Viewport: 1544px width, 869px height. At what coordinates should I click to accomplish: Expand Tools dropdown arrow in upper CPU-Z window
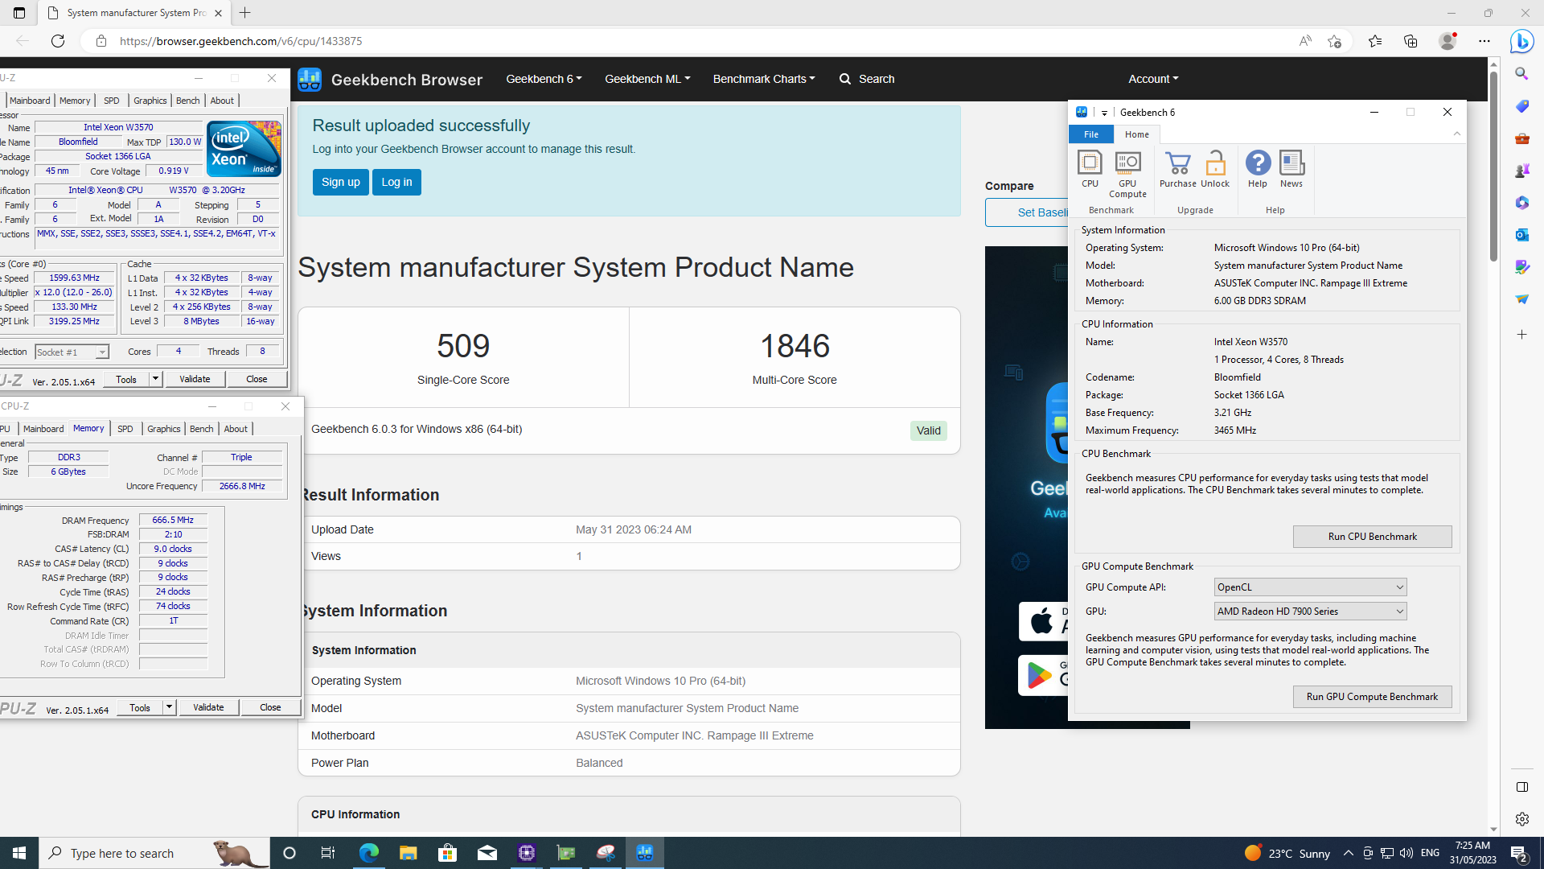(155, 379)
